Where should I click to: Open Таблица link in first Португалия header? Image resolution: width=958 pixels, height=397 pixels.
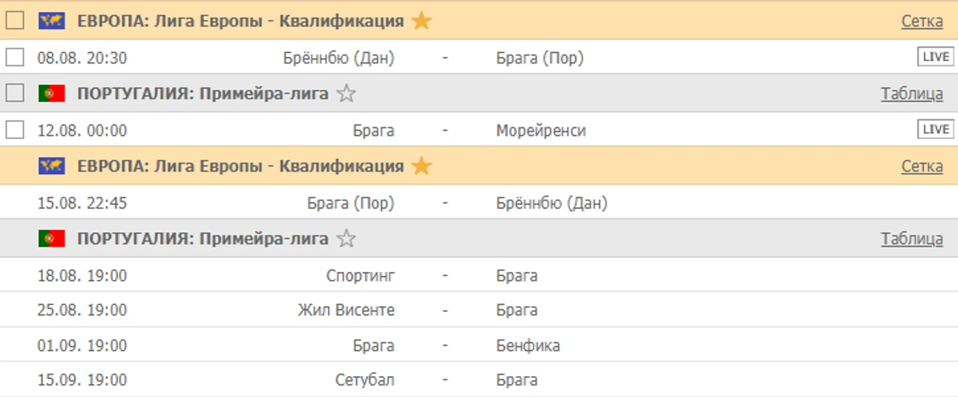point(912,94)
